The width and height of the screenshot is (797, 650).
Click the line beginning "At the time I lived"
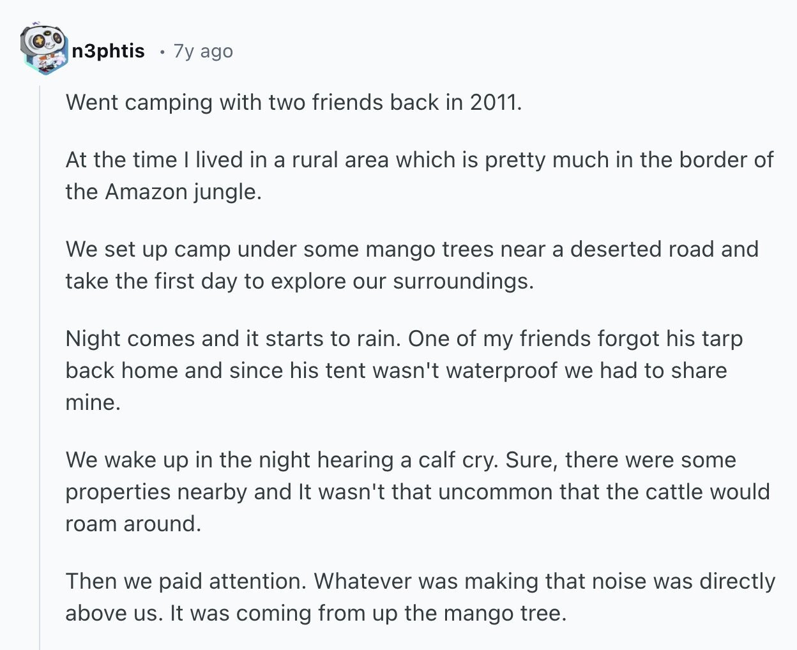pyautogui.click(x=420, y=160)
